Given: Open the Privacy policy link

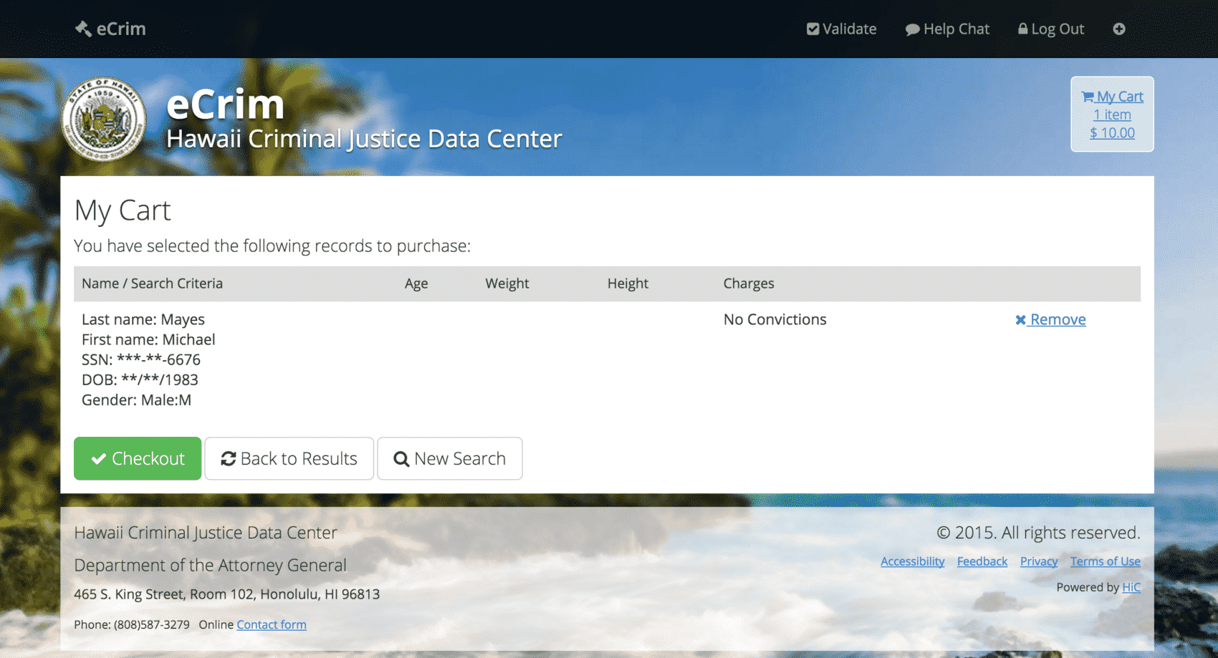Looking at the screenshot, I should coord(1038,561).
